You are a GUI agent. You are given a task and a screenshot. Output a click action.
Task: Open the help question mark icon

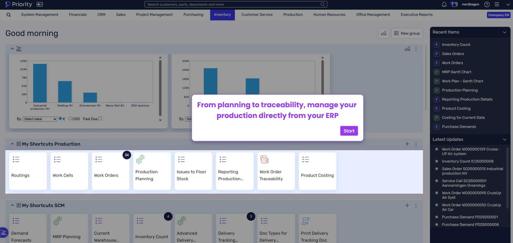[x=487, y=4]
